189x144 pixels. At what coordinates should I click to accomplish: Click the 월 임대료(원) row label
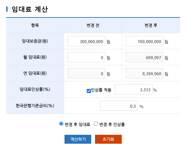(35, 57)
